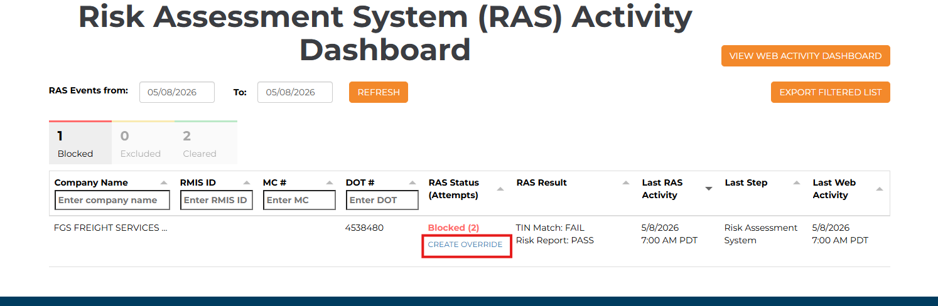
Task: Select the RAS Events from date field
Action: [177, 92]
